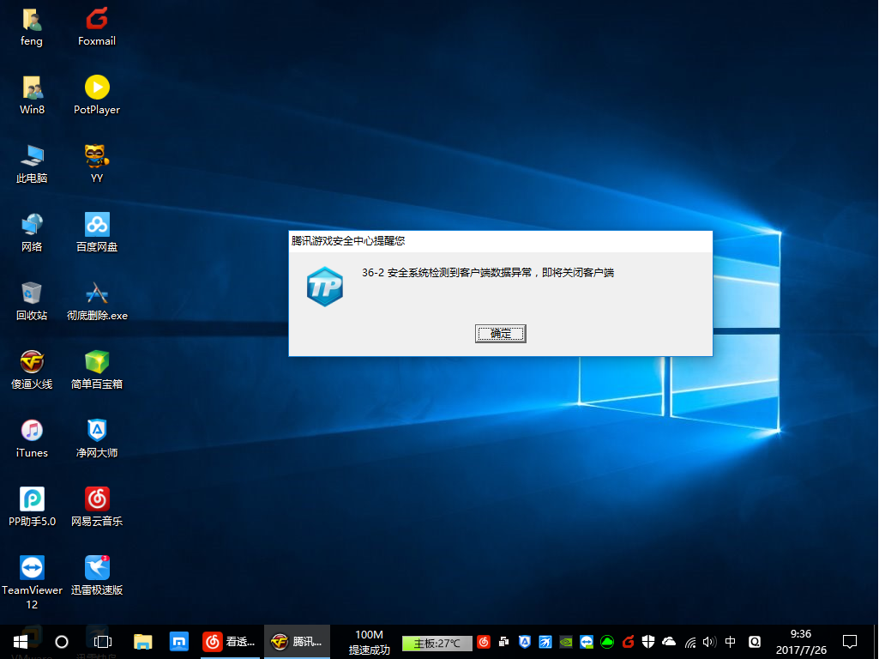Open the OneDrive cloud tray icon
The image size is (879, 659).
669,642
